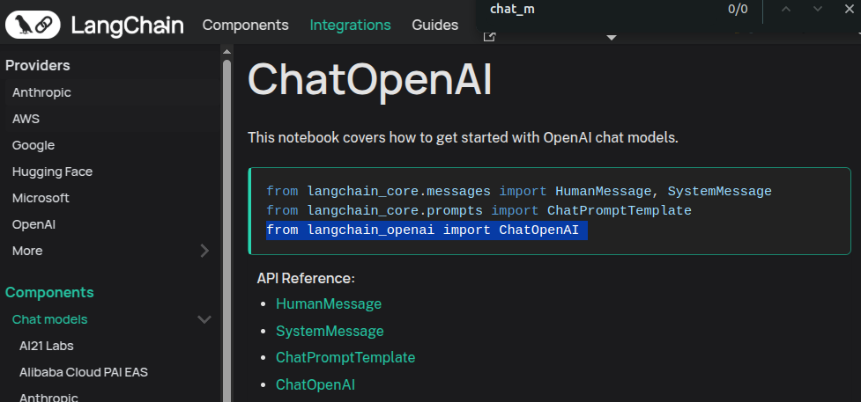This screenshot has width=861, height=402.
Task: Click the ChatOpenAI page title
Action: pos(369,80)
